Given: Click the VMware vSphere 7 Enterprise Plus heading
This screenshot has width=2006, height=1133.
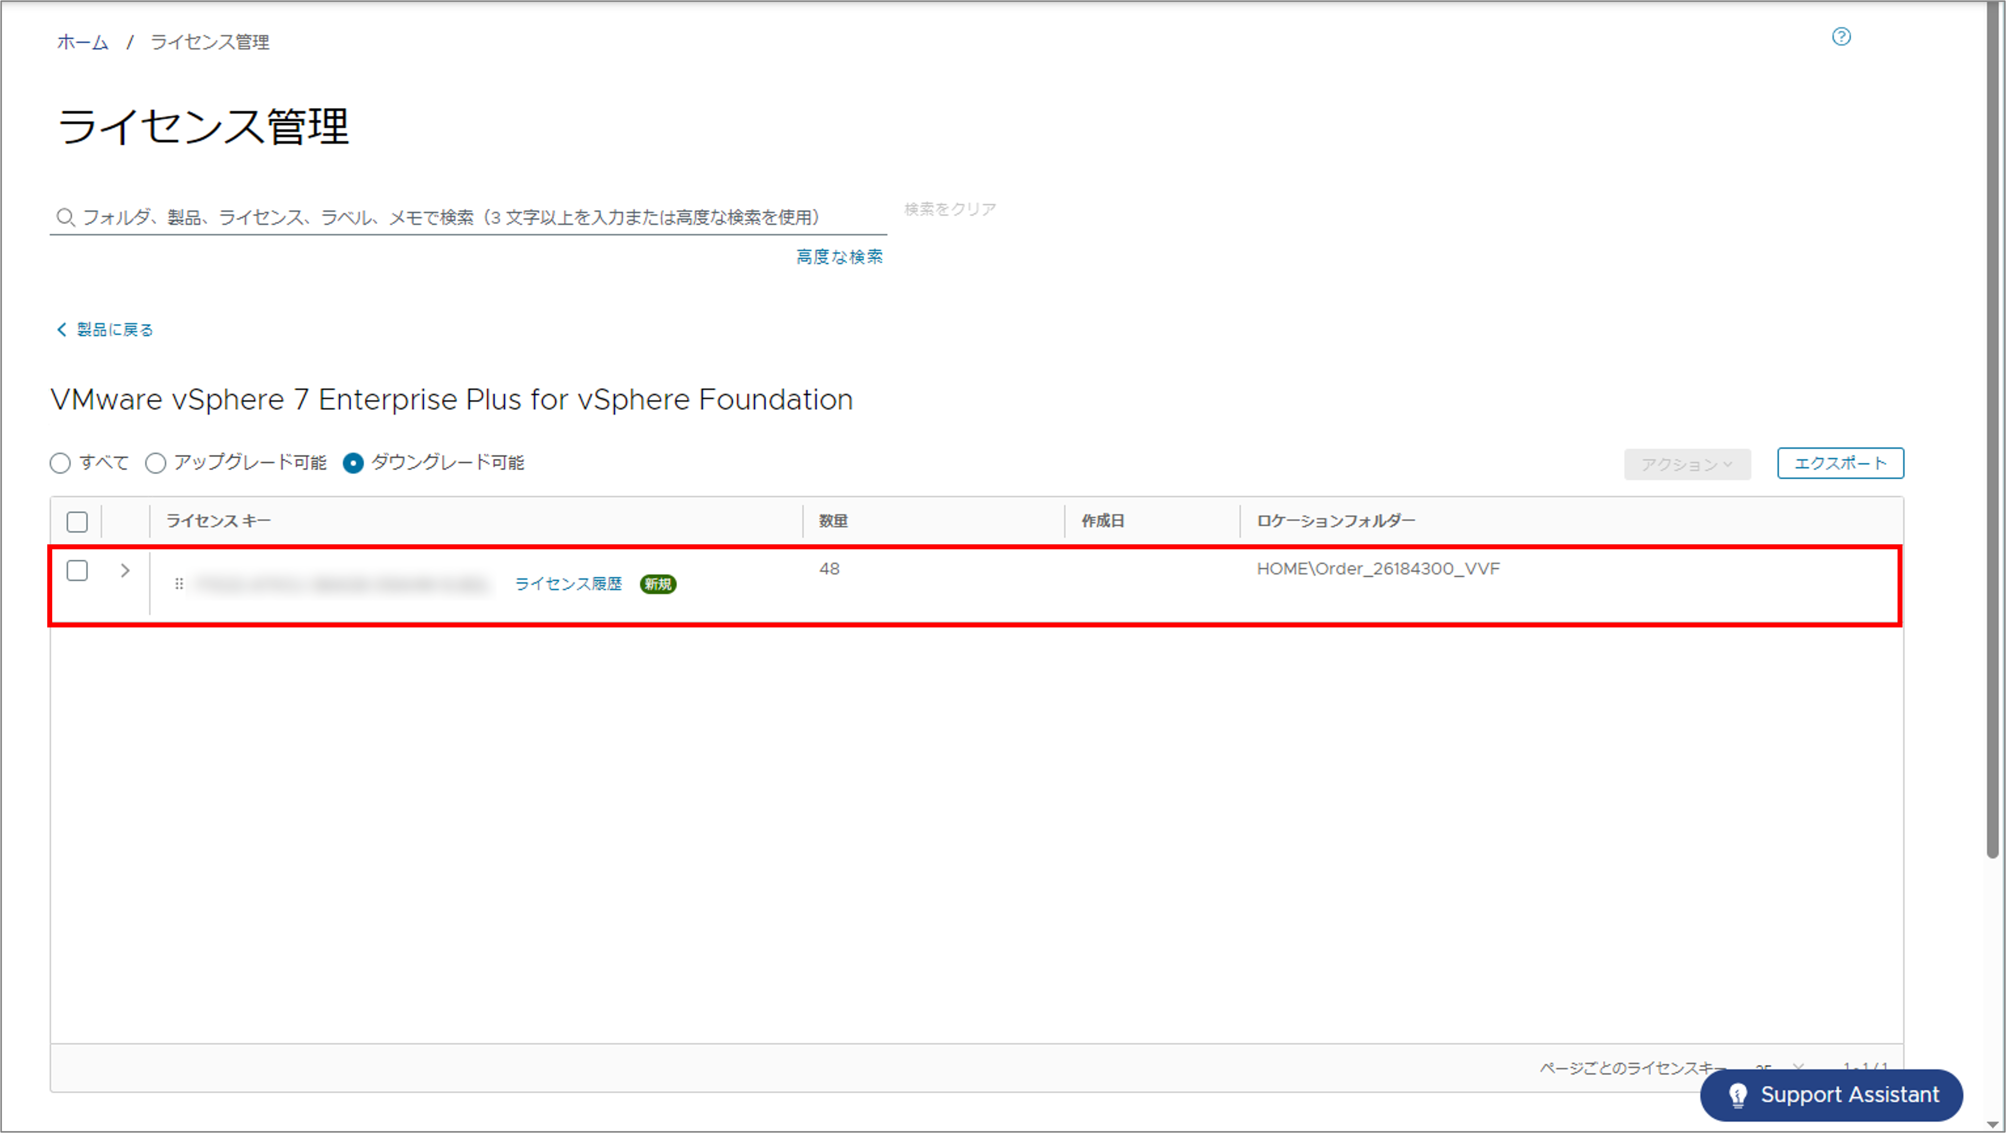Looking at the screenshot, I should 452,400.
